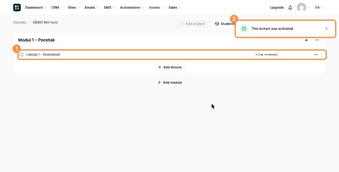The image size is (339, 172).
Task: Expand the chevron beside the avatar
Action: coord(309,7)
